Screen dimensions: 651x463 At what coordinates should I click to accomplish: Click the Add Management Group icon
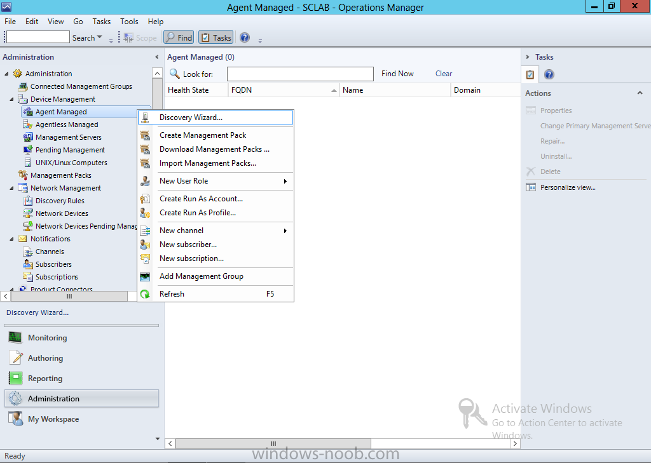coord(145,276)
